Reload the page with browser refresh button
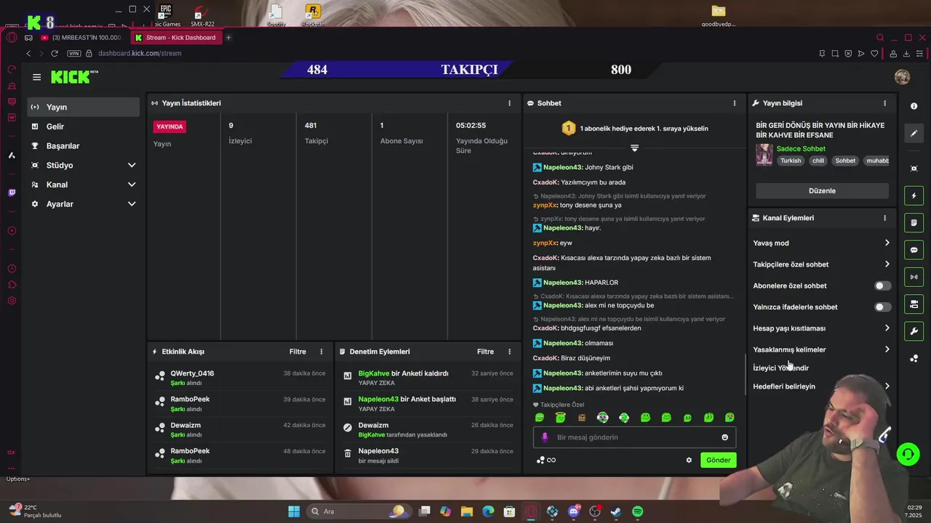Screen dimensions: 931x523 pos(55,53)
